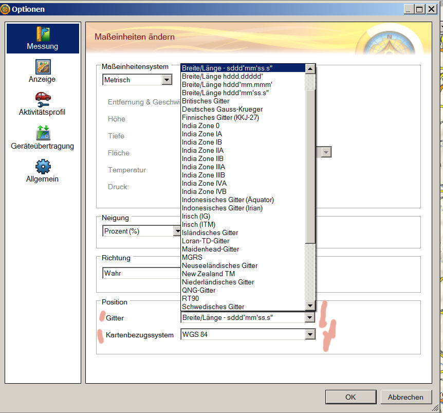Choose Niederländisches Gitter
Viewport: 443px width, 413px height.
tap(243, 282)
